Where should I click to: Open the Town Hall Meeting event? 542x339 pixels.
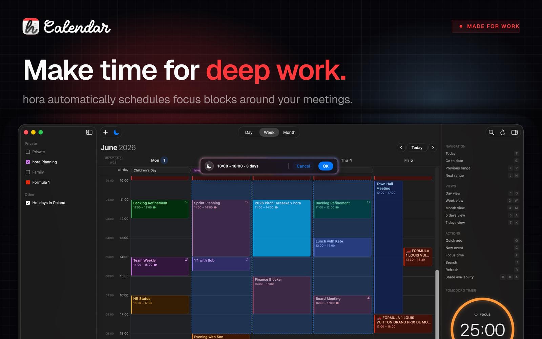coord(389,247)
